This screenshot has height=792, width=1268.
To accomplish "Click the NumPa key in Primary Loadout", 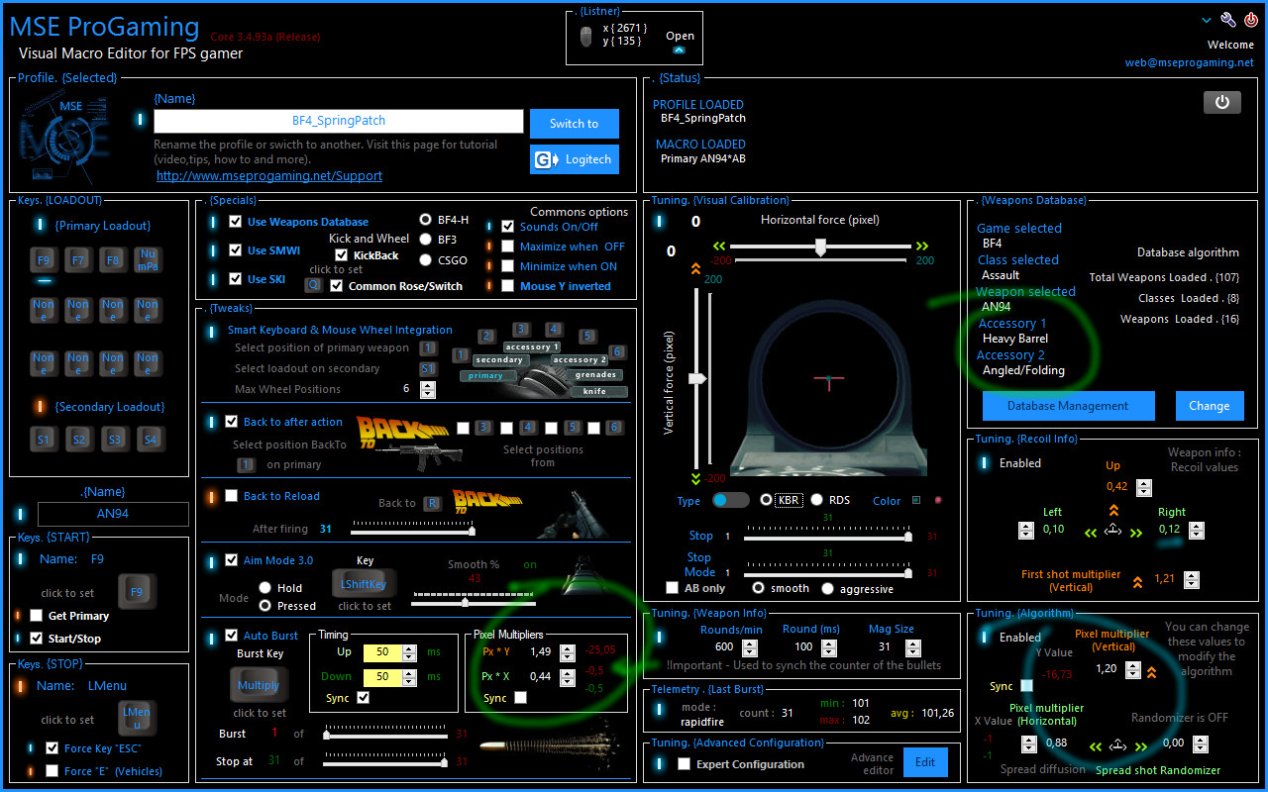I will tap(148, 260).
